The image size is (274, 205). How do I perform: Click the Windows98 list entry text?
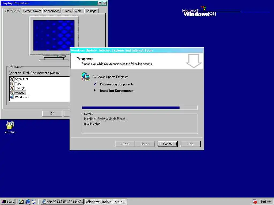22,97
